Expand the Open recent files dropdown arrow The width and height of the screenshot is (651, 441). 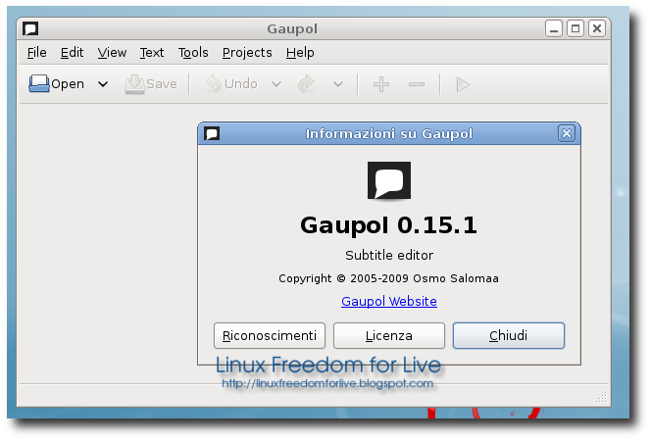point(103,84)
